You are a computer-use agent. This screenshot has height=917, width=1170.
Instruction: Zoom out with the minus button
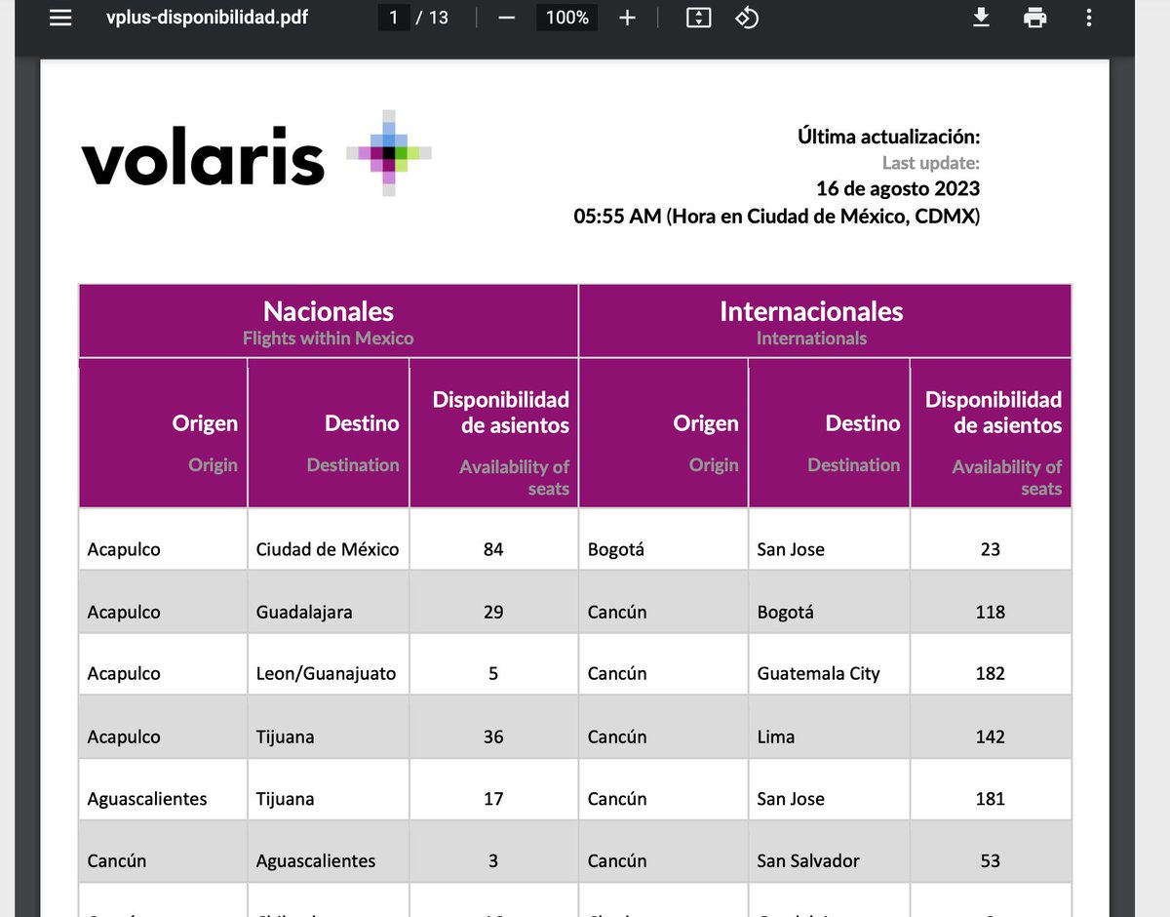506,18
